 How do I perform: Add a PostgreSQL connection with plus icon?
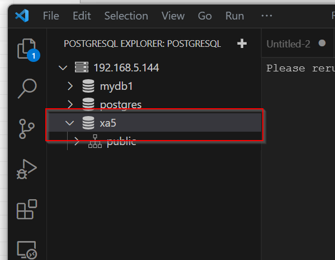(x=242, y=44)
